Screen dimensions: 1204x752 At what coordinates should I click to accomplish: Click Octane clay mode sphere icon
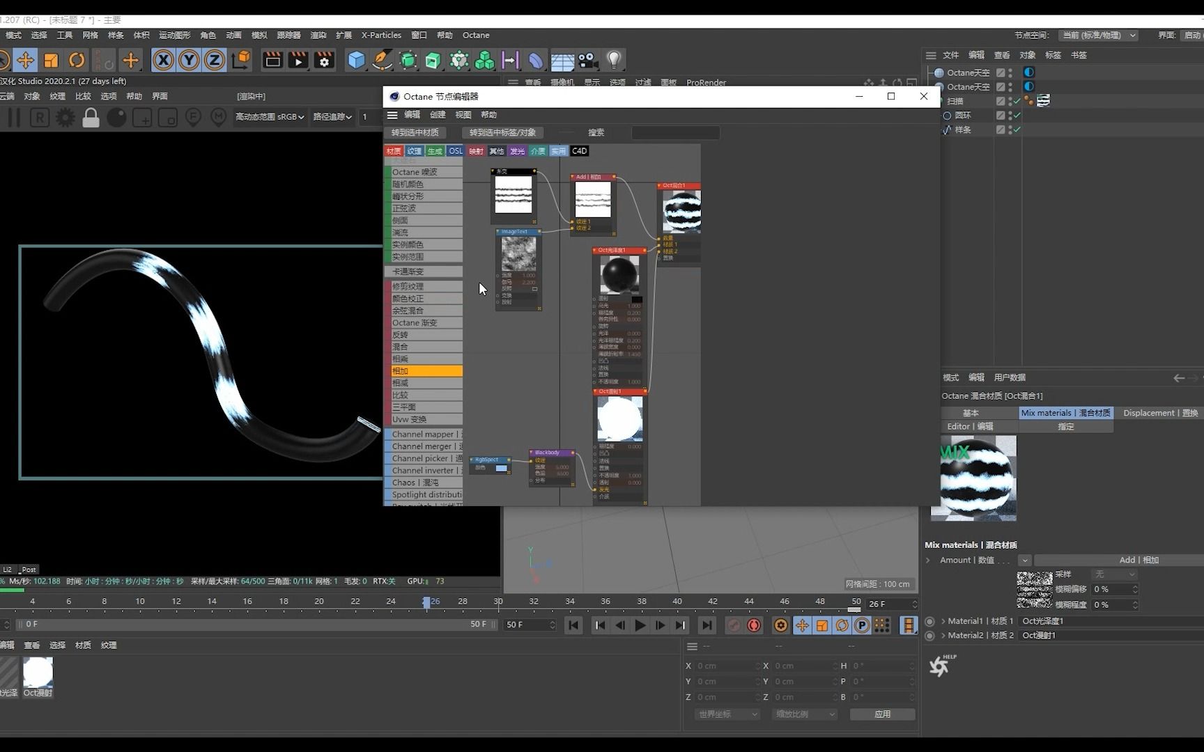pyautogui.click(x=116, y=118)
